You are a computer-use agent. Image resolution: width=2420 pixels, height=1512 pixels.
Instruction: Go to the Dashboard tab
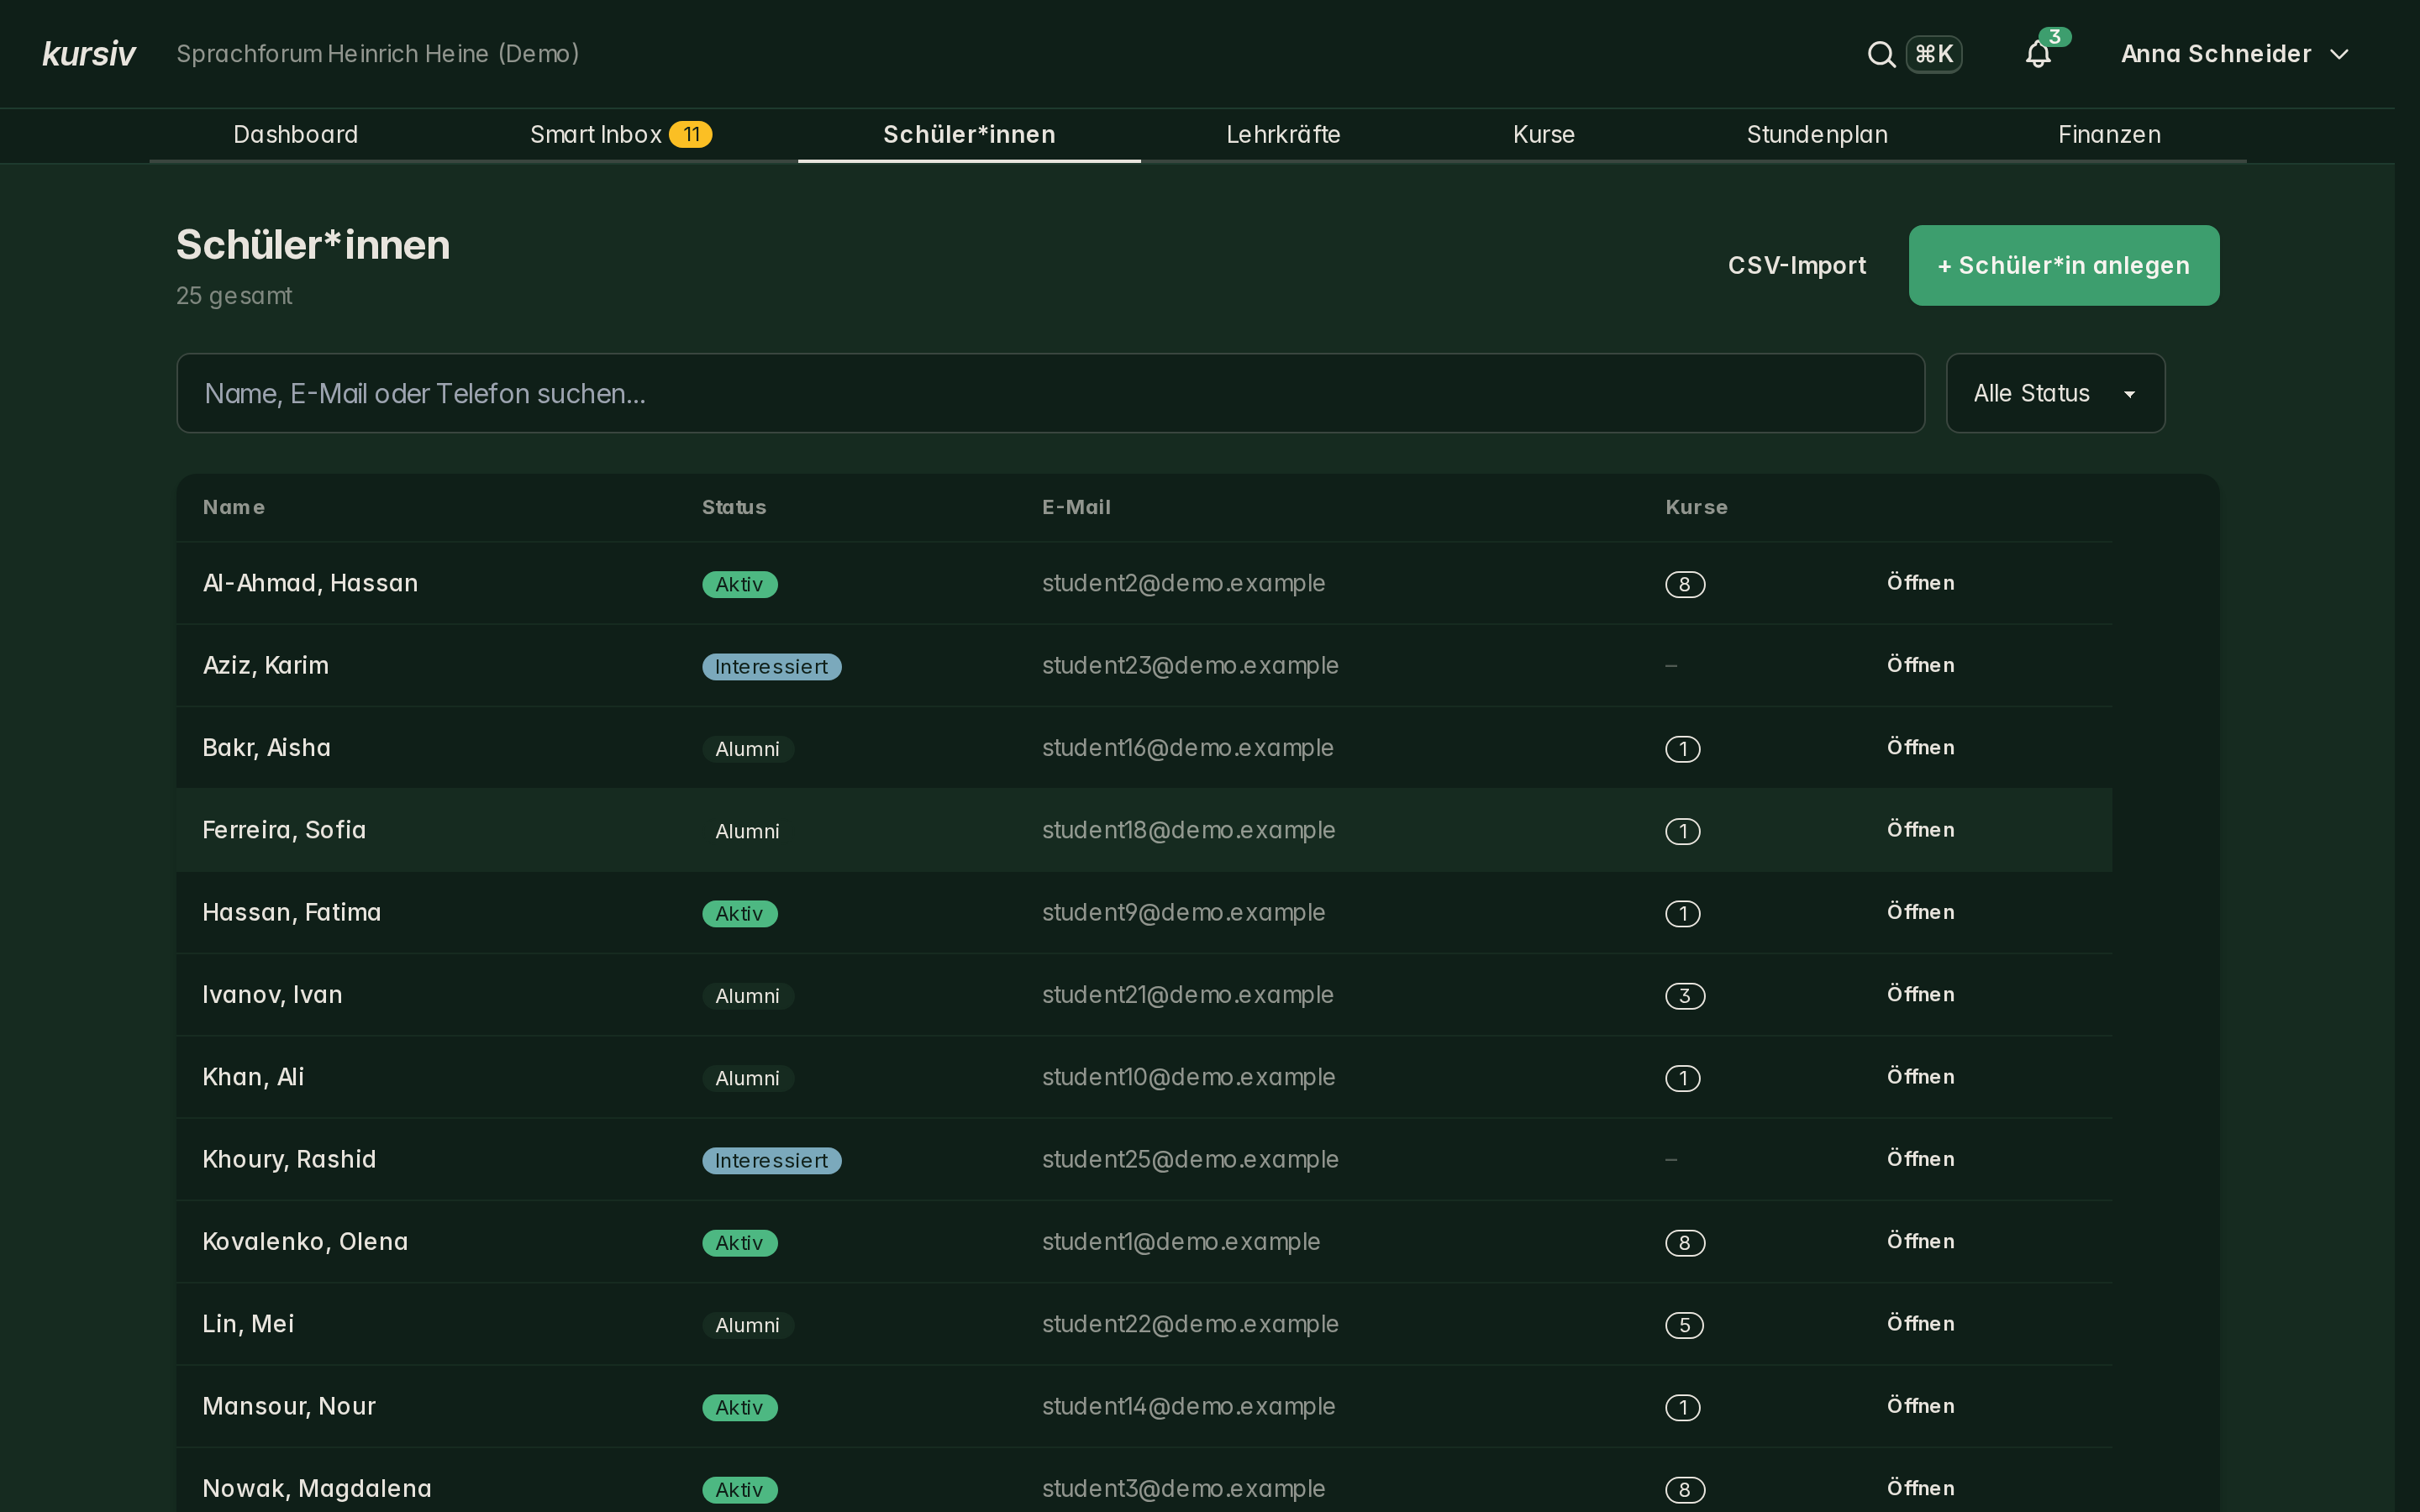(295, 135)
